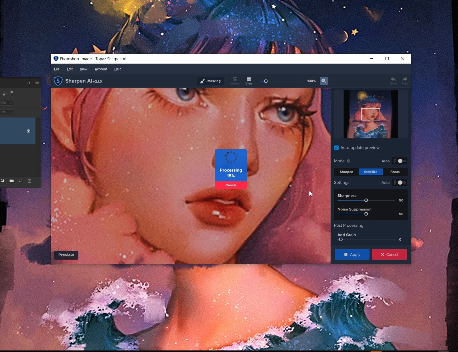
Task: Click the Add Grain slider handle
Action: point(341,240)
